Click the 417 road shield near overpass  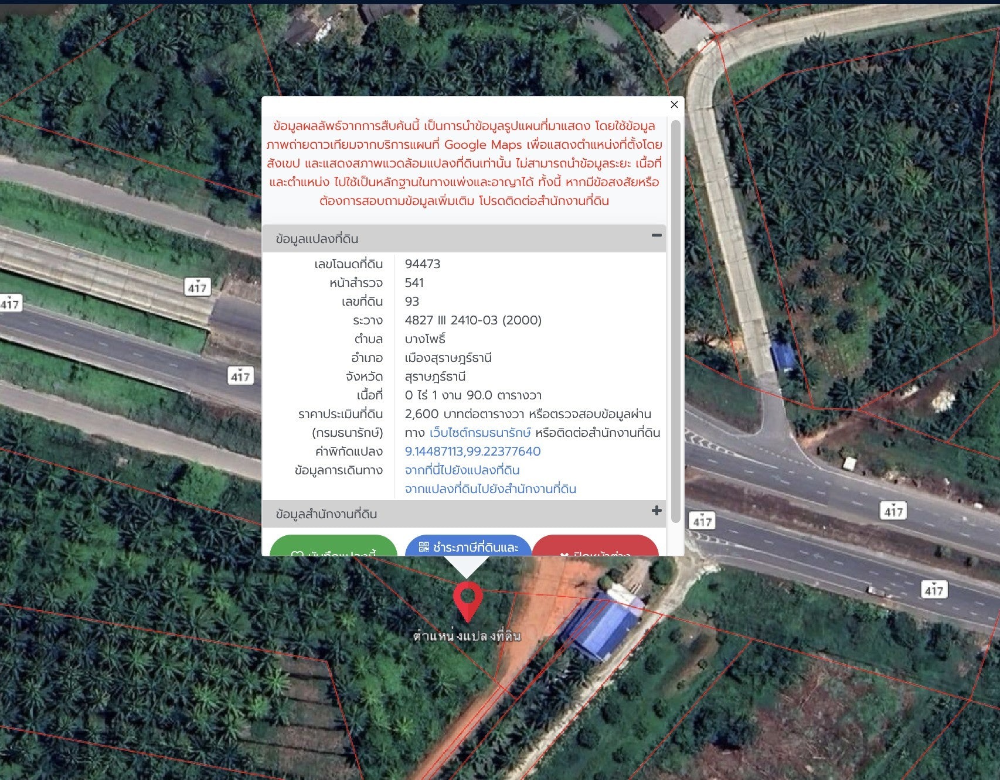tap(198, 288)
